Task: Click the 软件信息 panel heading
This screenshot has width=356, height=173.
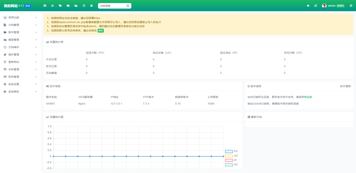Action: pos(53,86)
